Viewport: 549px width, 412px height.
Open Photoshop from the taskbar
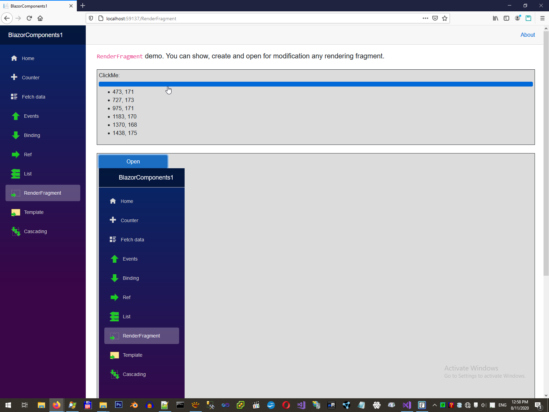tap(119, 405)
